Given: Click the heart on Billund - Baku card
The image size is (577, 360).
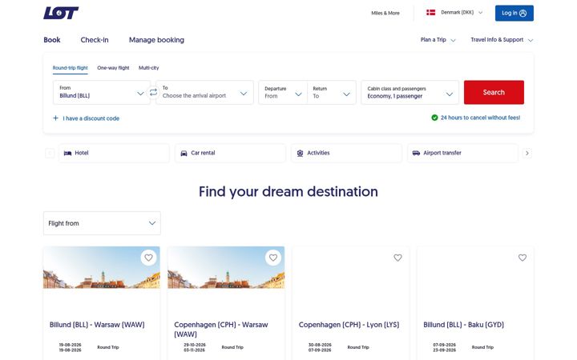Looking at the screenshot, I should (x=523, y=258).
